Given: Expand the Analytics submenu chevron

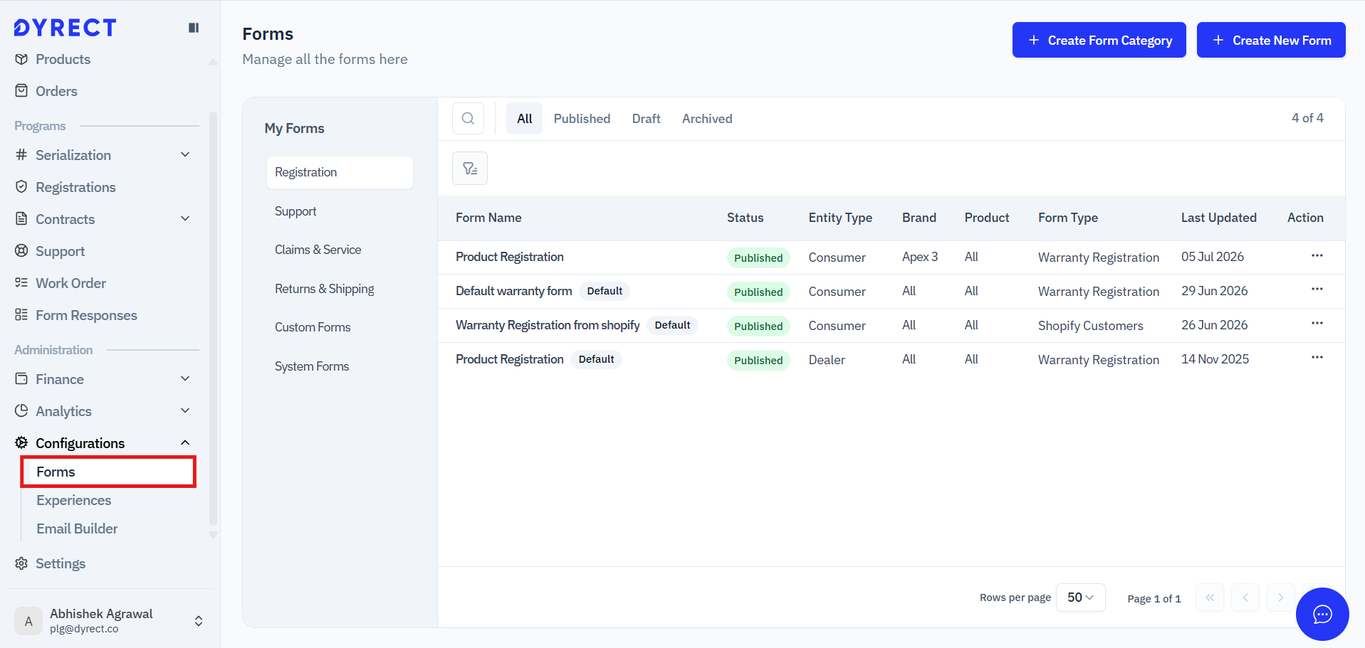Looking at the screenshot, I should 185,410.
